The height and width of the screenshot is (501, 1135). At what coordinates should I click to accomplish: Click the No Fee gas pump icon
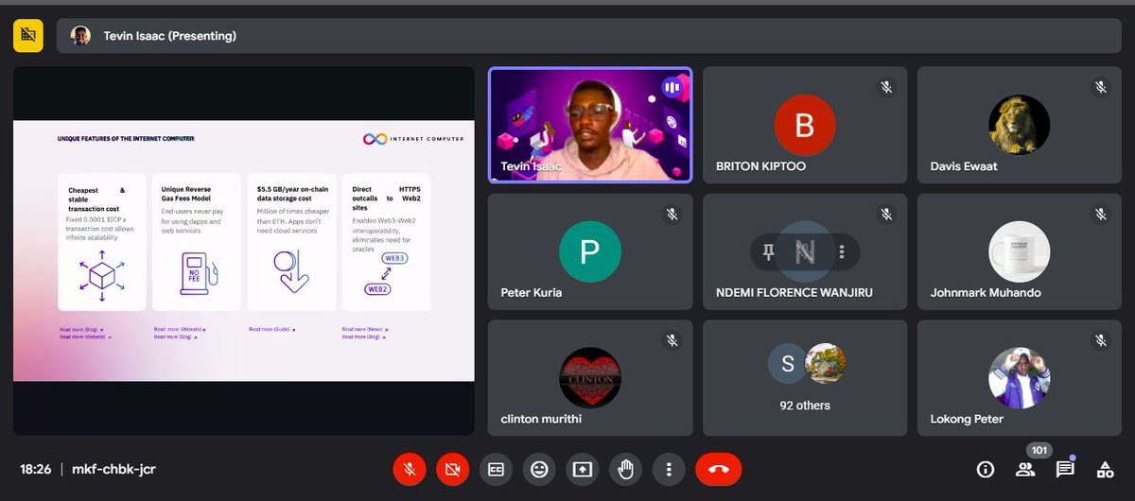[198, 274]
